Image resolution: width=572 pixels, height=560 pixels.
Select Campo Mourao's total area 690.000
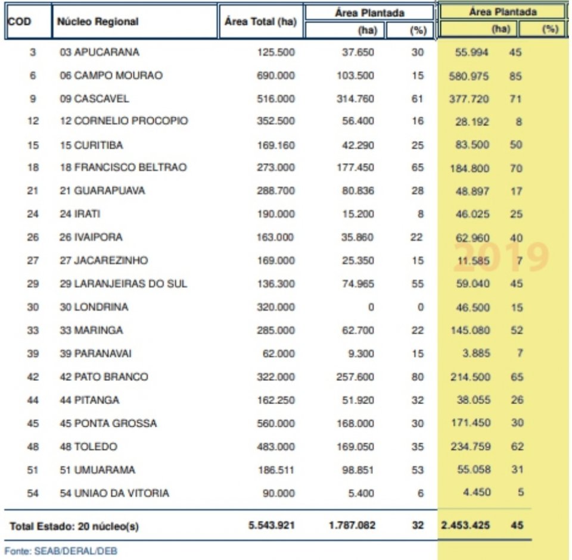[276, 76]
